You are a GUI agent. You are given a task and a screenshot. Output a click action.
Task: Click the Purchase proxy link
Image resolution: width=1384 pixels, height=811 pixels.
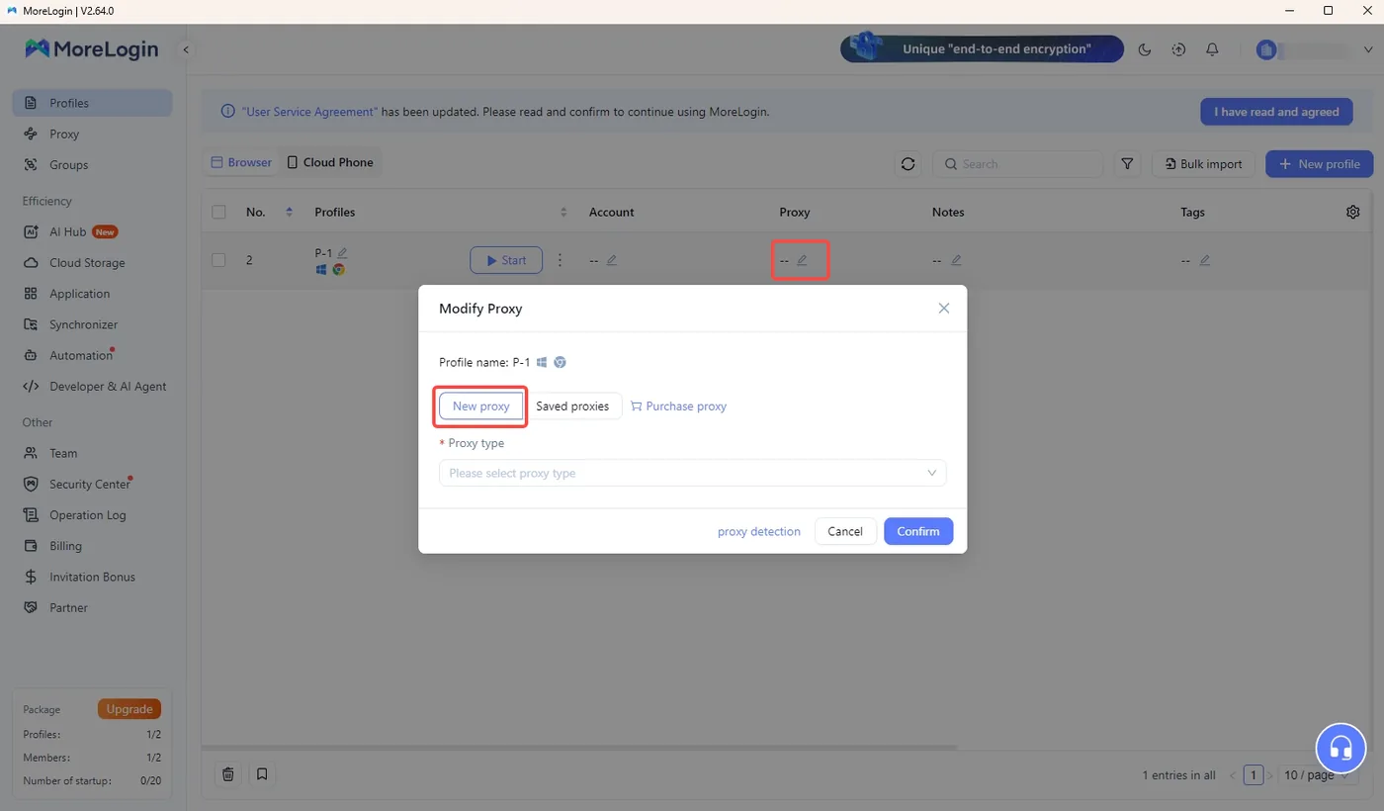(x=678, y=405)
